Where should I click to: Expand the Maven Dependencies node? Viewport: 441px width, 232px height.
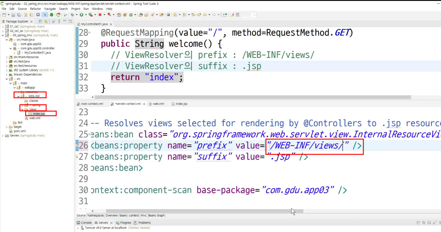tap(6, 74)
